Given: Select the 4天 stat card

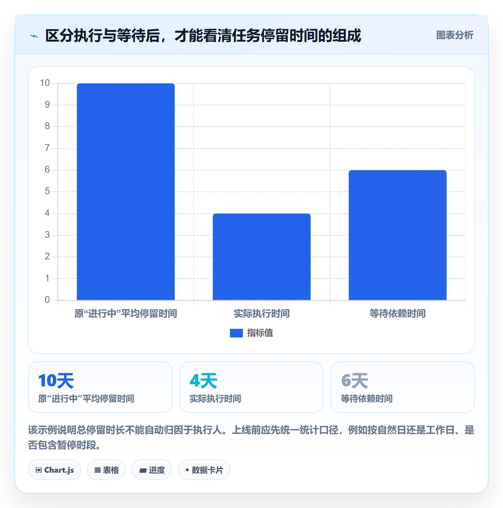Looking at the screenshot, I should point(251,387).
